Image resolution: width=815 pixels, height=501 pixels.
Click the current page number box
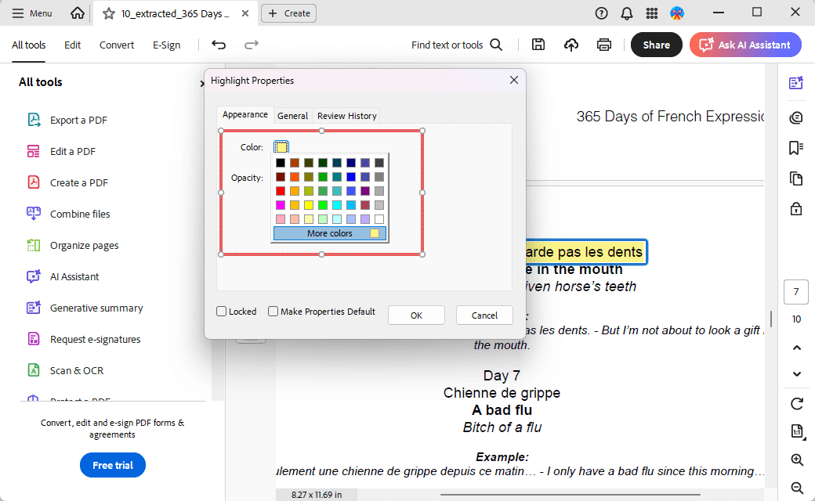point(796,293)
